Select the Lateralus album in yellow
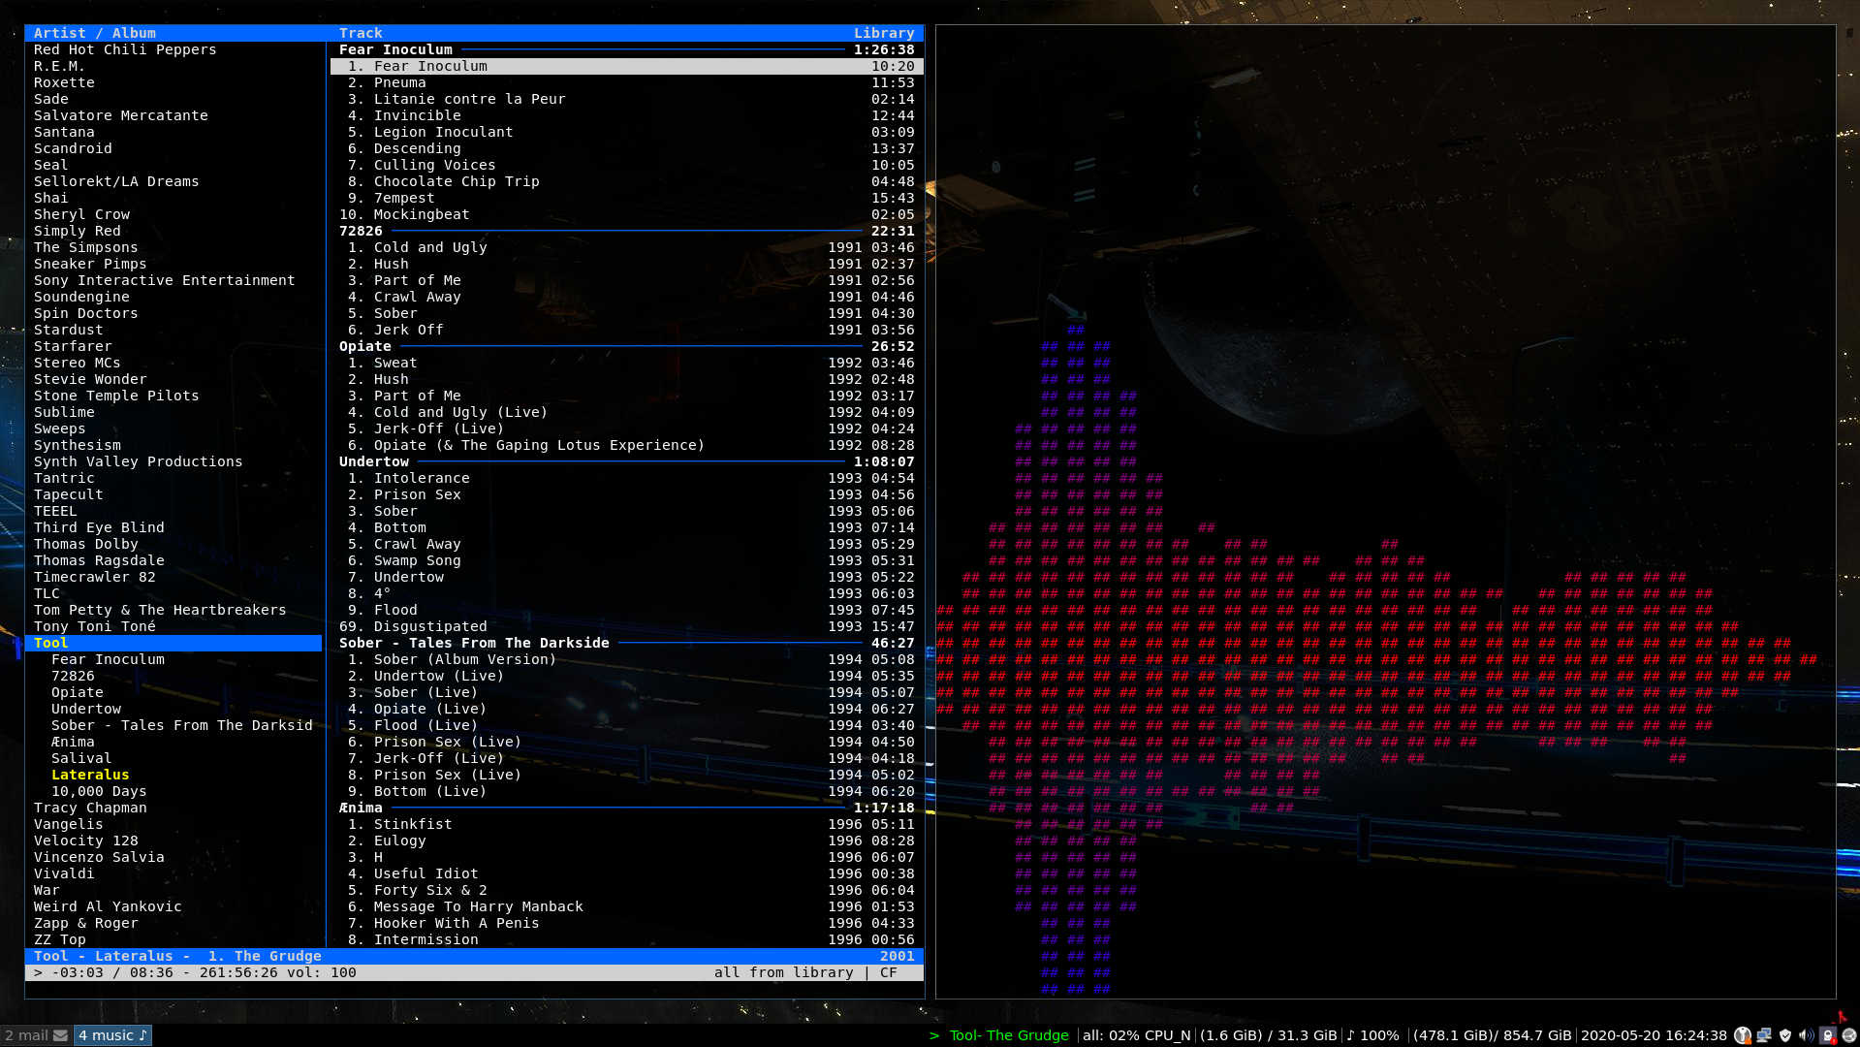1860x1047 pixels. coord(90,775)
